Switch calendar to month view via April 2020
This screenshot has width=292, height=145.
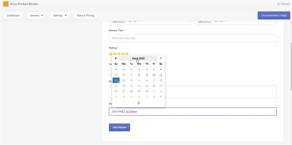(138, 58)
